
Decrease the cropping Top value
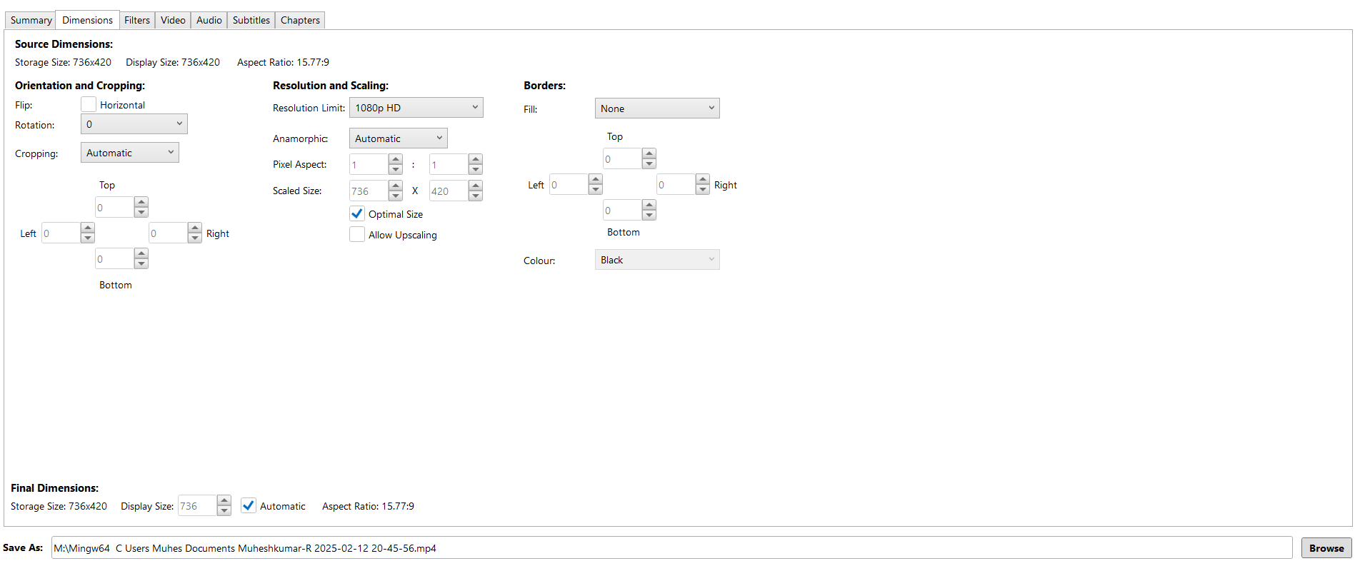(x=141, y=212)
